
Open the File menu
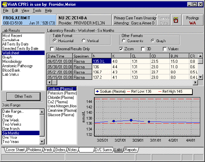coord(6,11)
